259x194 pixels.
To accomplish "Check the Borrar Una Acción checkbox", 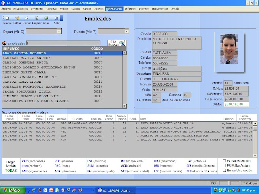I will click(224, 170).
